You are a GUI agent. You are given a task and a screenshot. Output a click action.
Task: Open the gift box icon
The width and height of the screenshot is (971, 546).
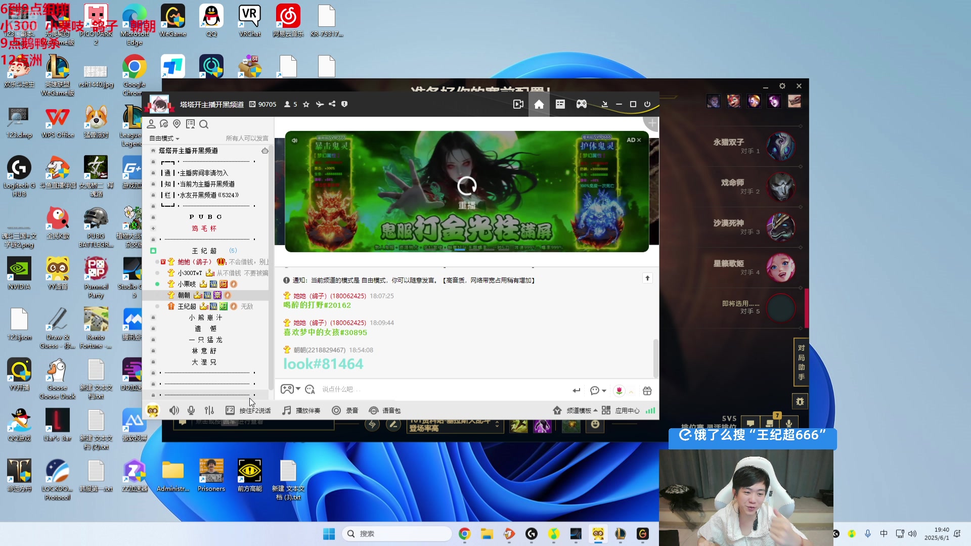coord(647,391)
